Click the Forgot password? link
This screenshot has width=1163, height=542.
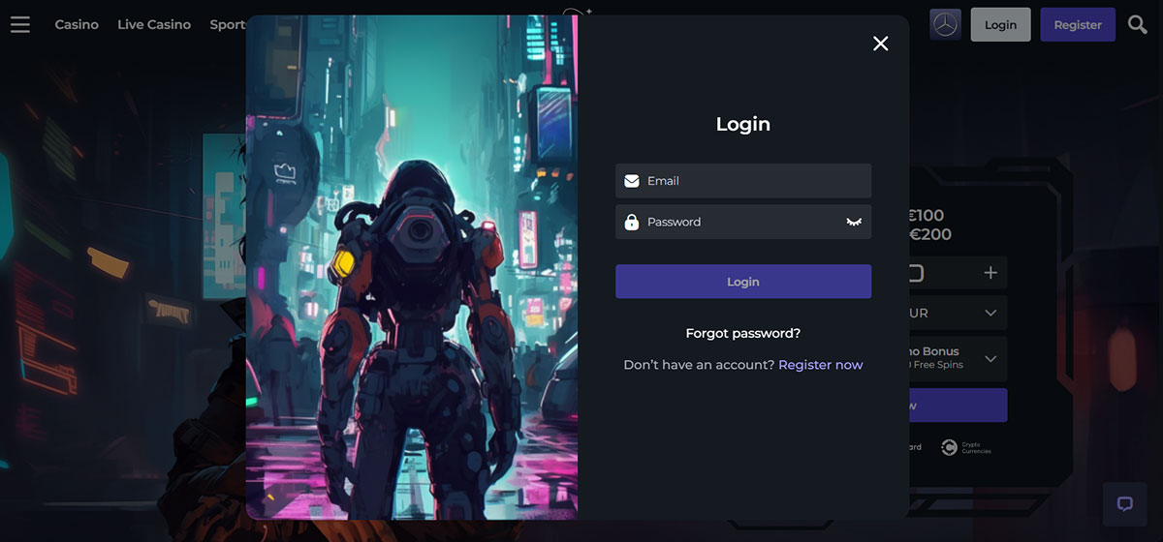coord(742,333)
